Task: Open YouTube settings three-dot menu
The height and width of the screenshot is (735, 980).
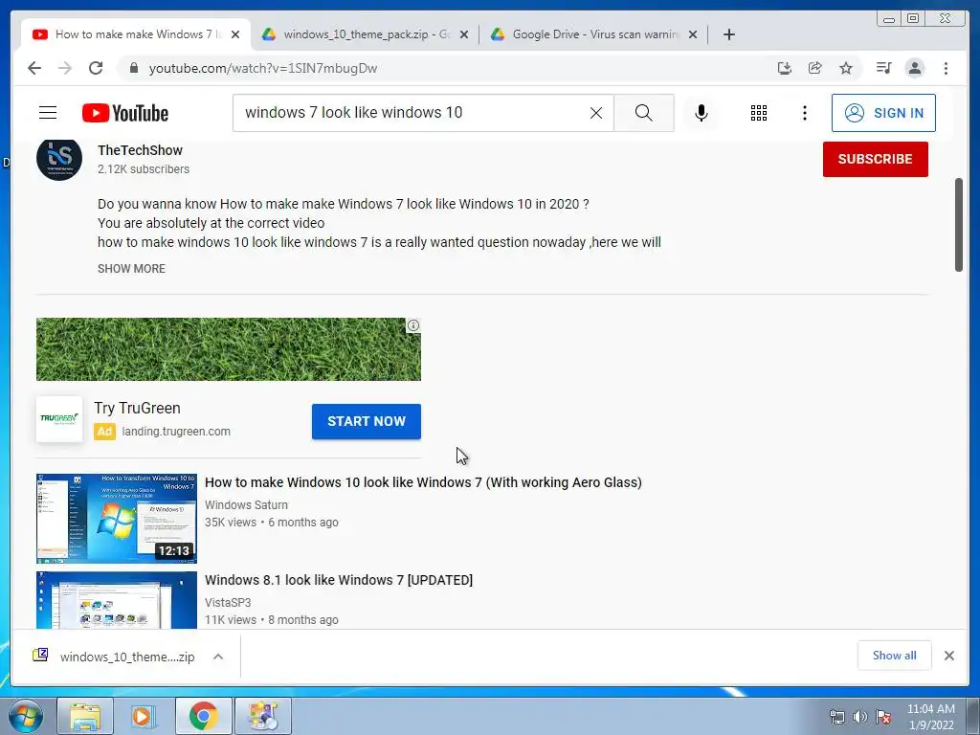Action: (x=804, y=113)
